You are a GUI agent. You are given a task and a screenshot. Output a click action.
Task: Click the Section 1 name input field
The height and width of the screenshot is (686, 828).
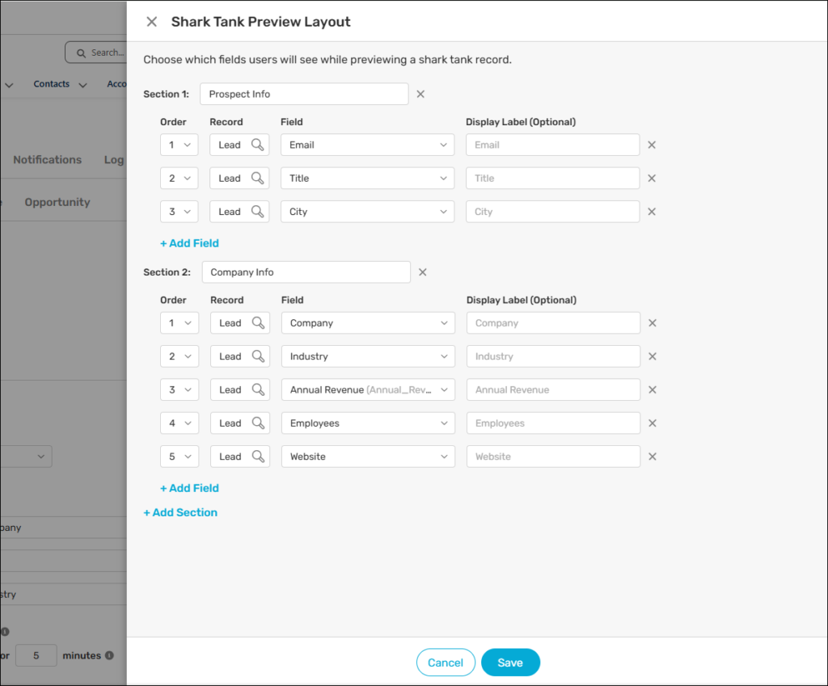304,94
